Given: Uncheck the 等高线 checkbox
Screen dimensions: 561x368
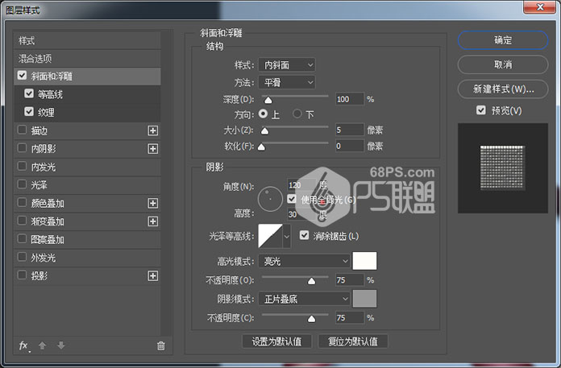Looking at the screenshot, I should 29,93.
